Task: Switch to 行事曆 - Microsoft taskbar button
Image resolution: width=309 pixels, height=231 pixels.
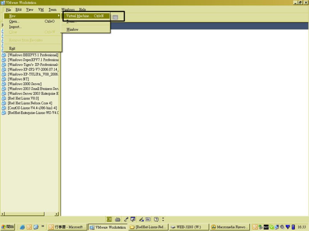Action: [x=67, y=227]
